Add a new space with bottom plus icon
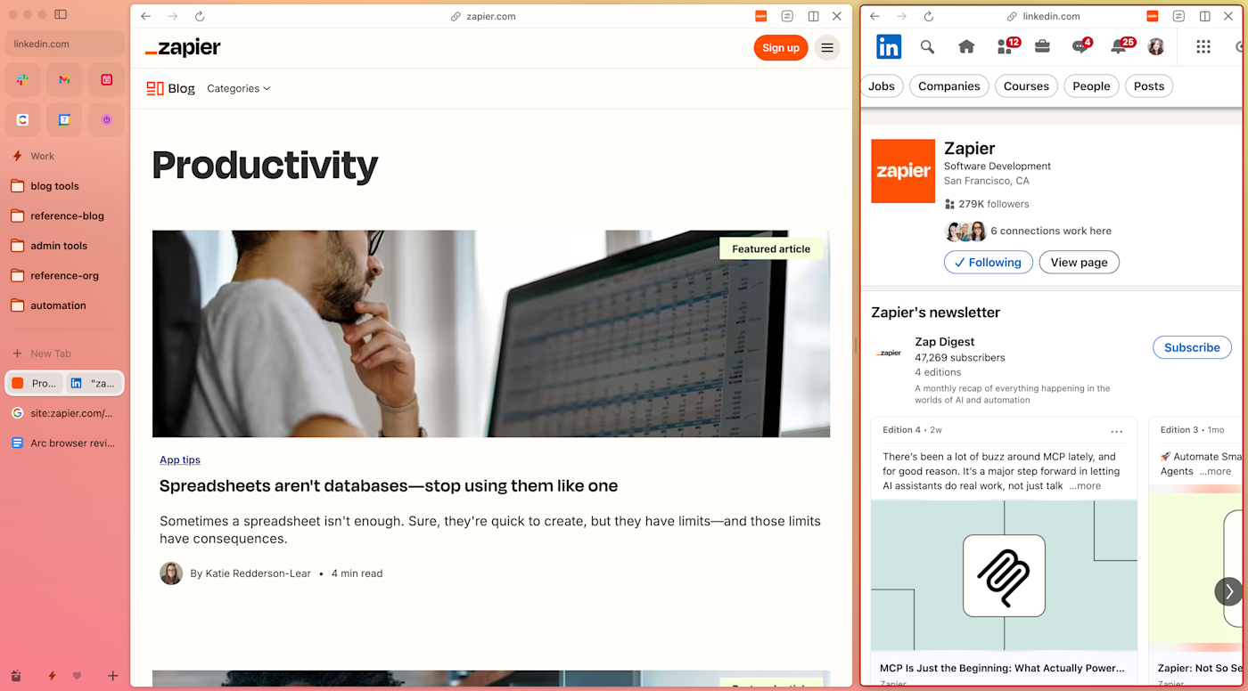 pos(113,676)
